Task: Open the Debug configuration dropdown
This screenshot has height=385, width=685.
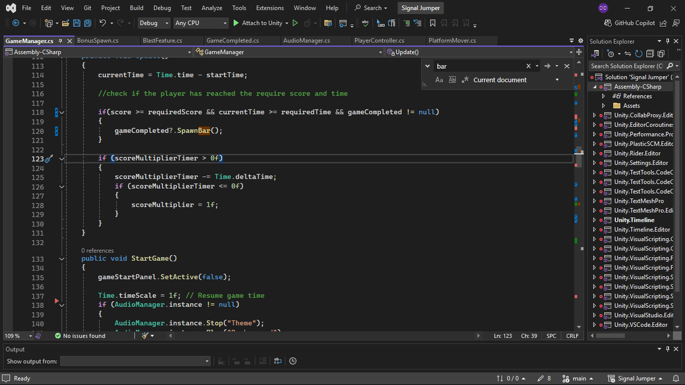Action: tap(153, 23)
